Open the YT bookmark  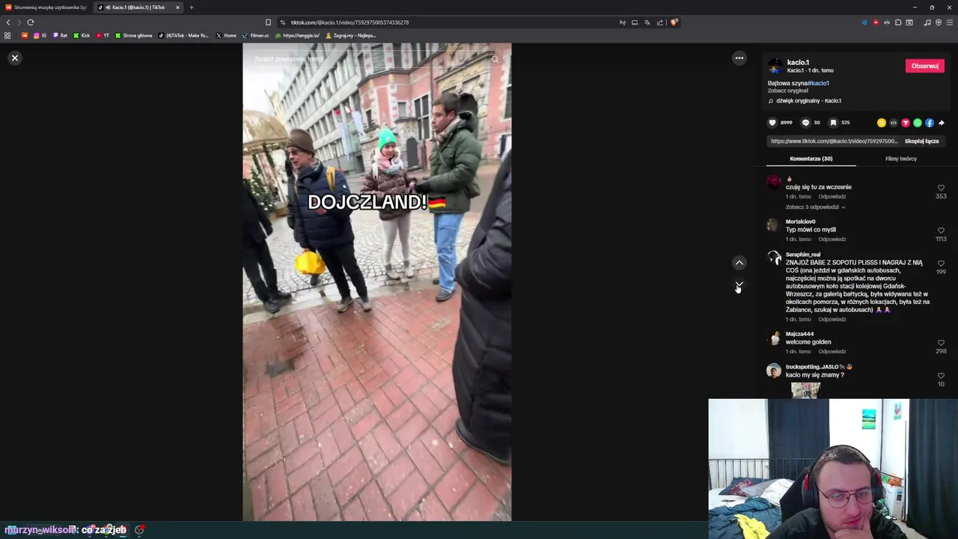pos(103,35)
